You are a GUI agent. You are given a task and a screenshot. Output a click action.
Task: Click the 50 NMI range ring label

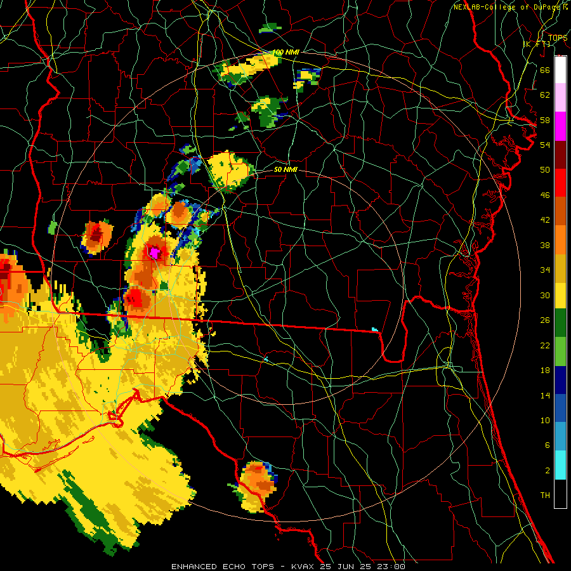285,169
